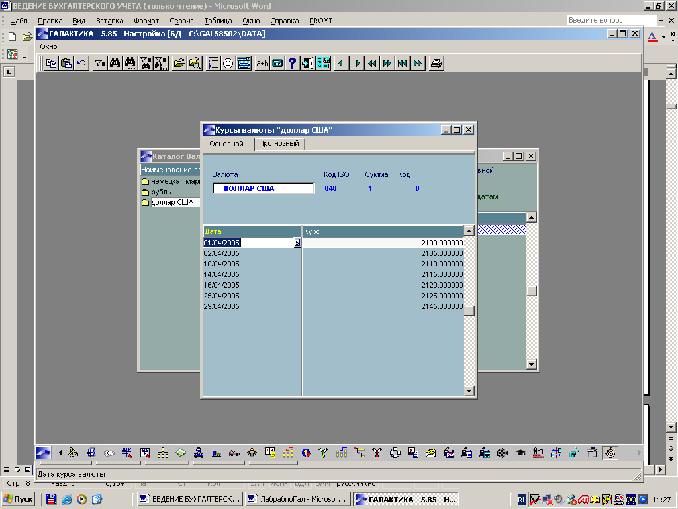Click the 2125.000000 rate value
Viewport: 678px width, 509px height.
coord(442,296)
